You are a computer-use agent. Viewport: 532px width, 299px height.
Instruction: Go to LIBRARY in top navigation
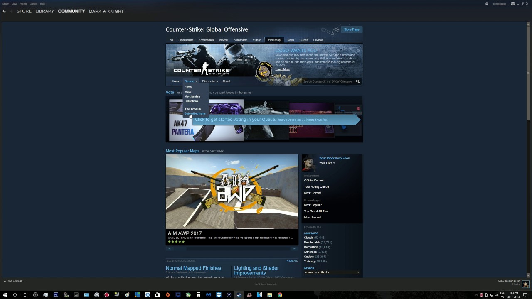click(x=45, y=11)
